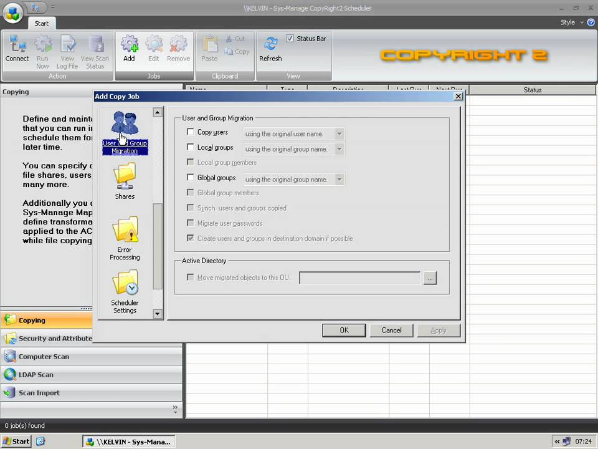Enable the Global groups checkbox
The height and width of the screenshot is (449, 598).
pyautogui.click(x=191, y=178)
